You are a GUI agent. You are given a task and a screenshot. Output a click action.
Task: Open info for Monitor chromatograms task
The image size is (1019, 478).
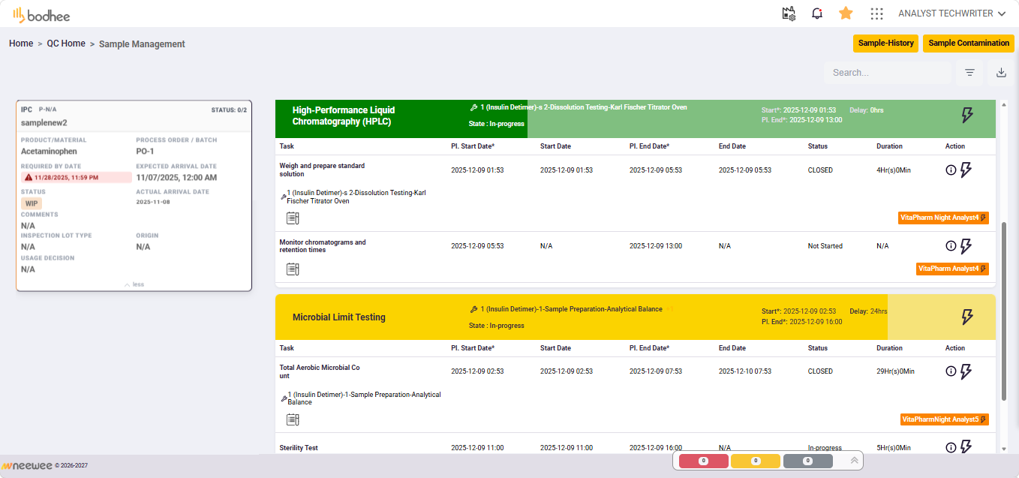tap(951, 246)
